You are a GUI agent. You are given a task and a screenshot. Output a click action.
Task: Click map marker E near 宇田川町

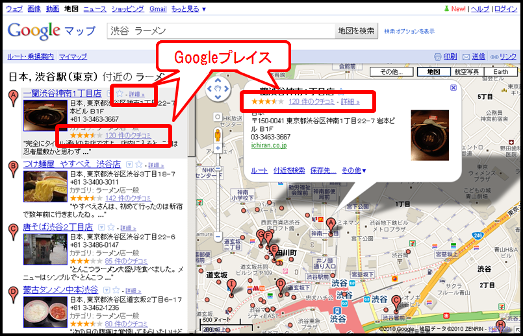(274, 252)
